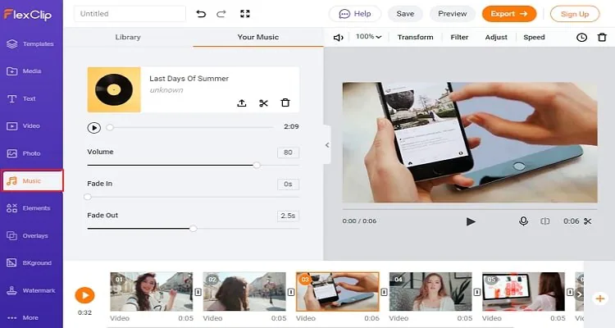Play the Last Days Of Summer track

93,128
